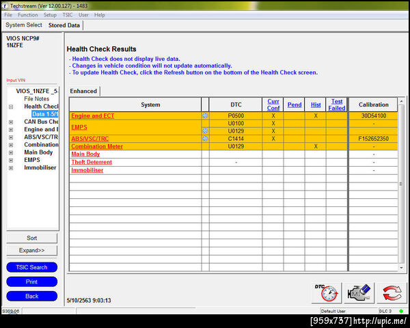Click the C1414 DTC cell
The height and width of the screenshot is (328, 410).
click(x=236, y=139)
